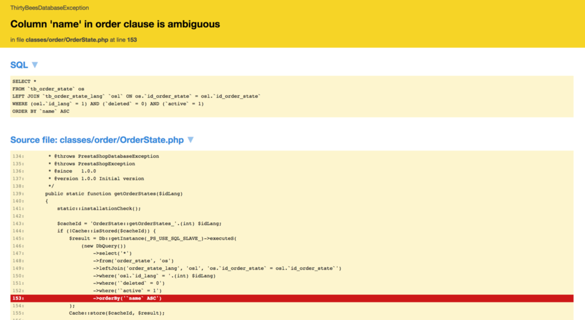Click the ->leftJoin code line 149

216,269
